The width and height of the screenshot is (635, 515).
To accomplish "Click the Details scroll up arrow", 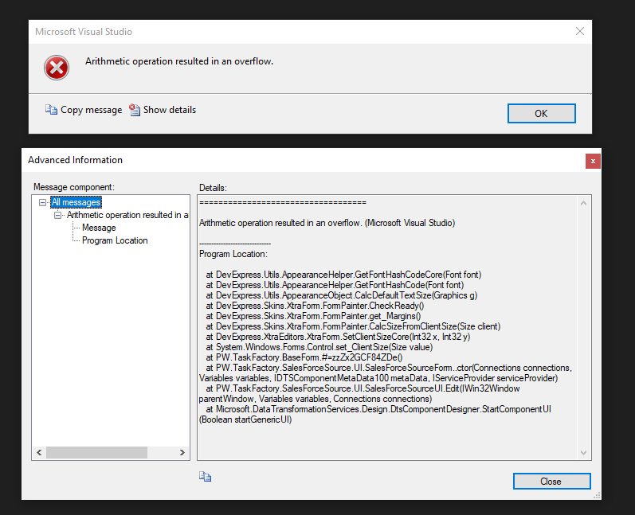I will click(x=583, y=203).
